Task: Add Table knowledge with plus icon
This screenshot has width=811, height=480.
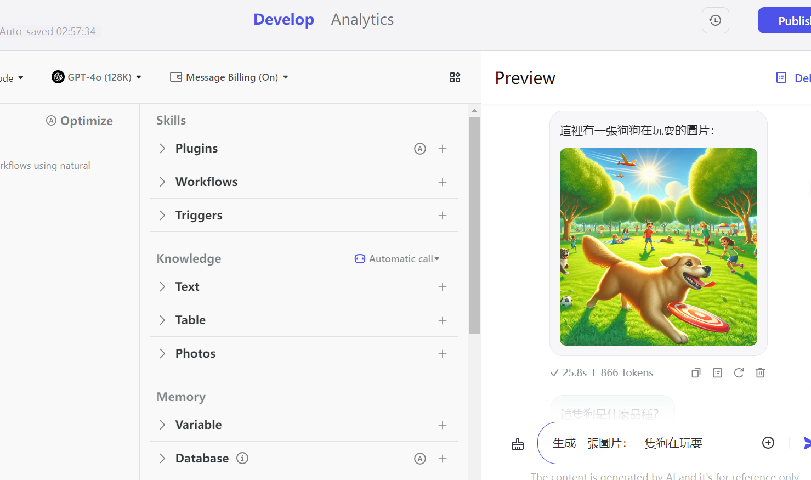Action: [x=443, y=320]
